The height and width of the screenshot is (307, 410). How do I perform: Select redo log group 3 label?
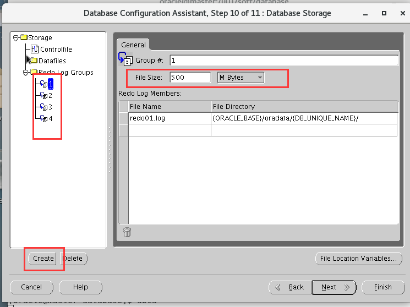click(x=50, y=107)
